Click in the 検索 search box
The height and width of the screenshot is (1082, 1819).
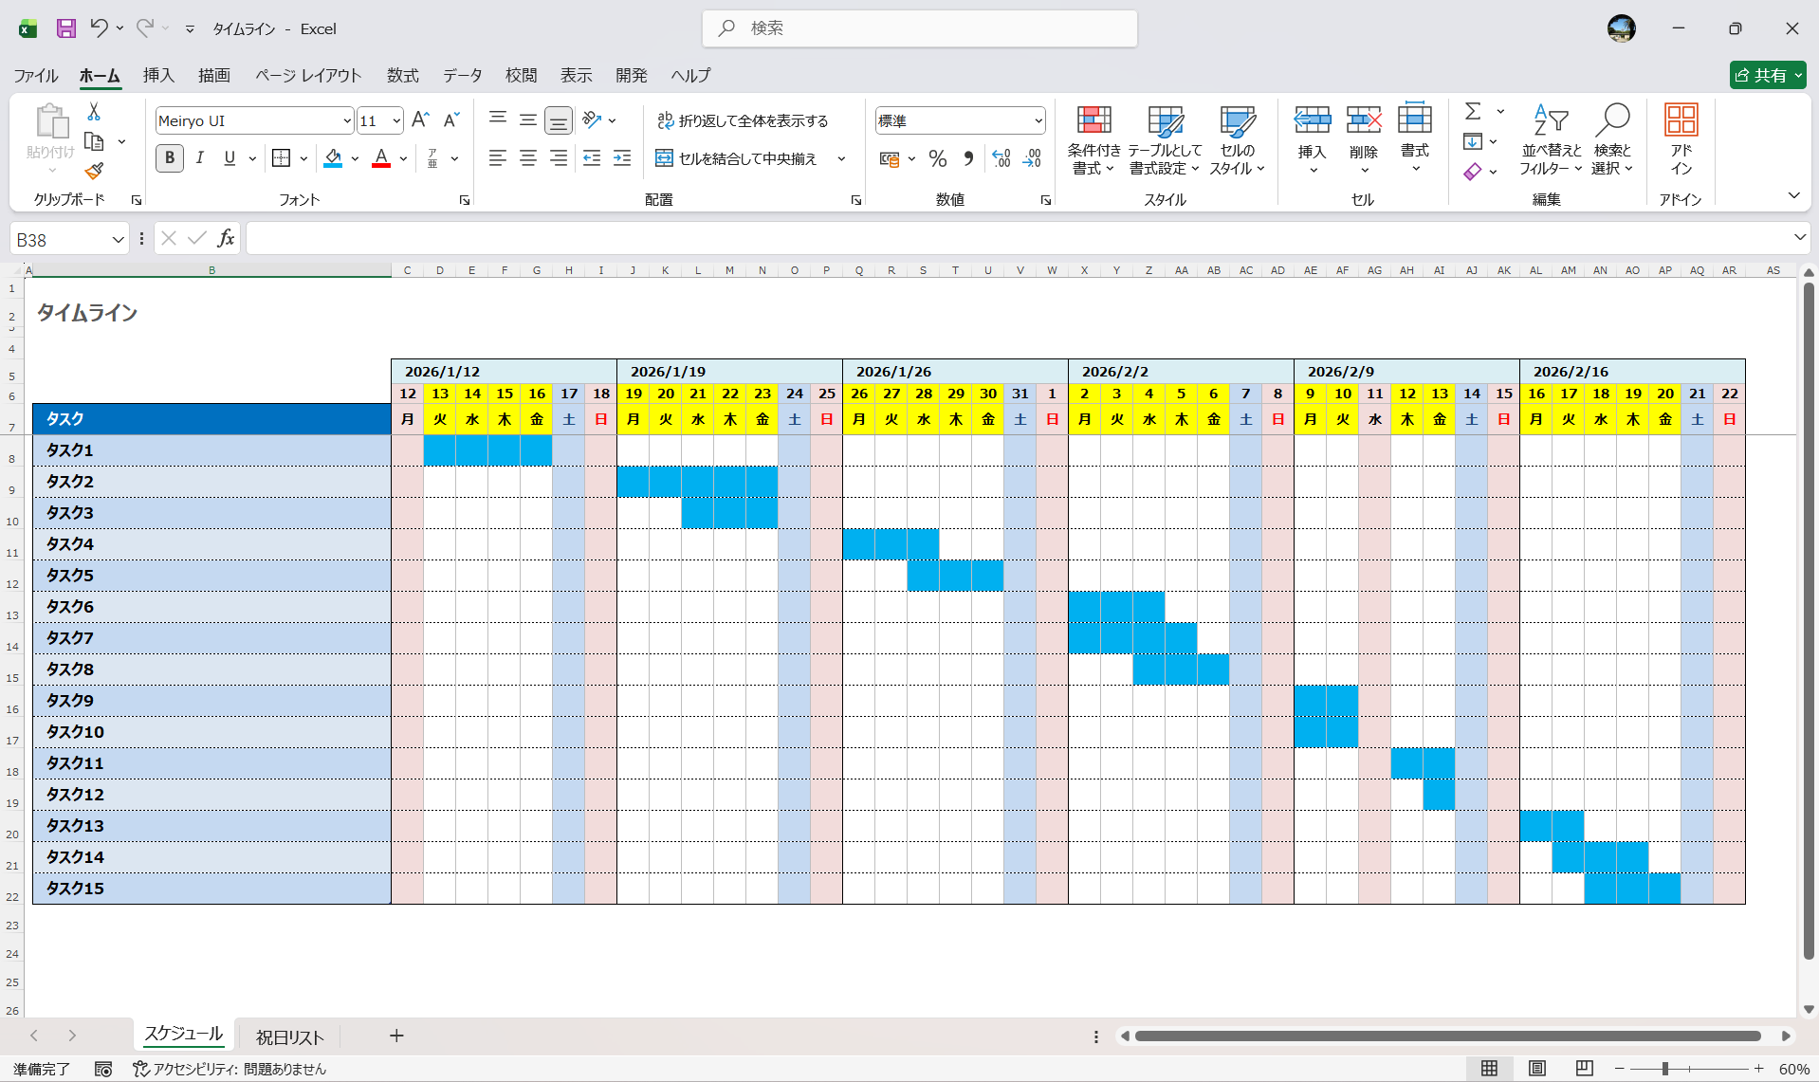920,28
